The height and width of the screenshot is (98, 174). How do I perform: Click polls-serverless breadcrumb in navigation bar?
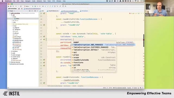12,8
